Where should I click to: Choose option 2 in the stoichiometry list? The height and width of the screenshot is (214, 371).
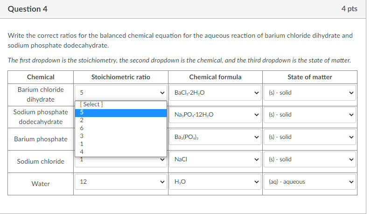click(120, 120)
